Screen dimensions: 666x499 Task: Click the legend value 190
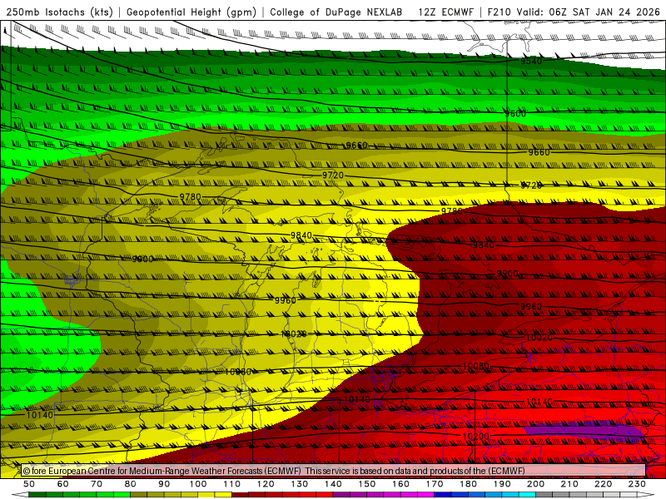(502, 484)
